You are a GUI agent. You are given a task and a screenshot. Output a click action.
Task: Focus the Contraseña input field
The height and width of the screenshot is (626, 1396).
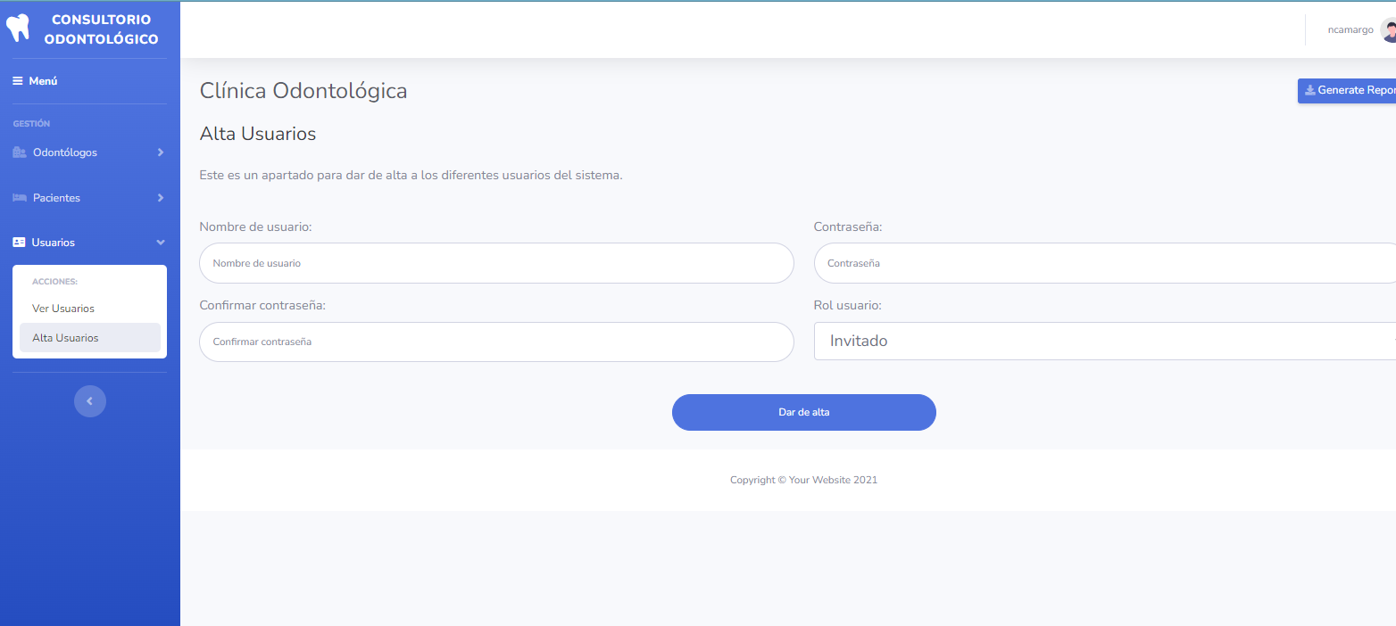click(x=1105, y=263)
